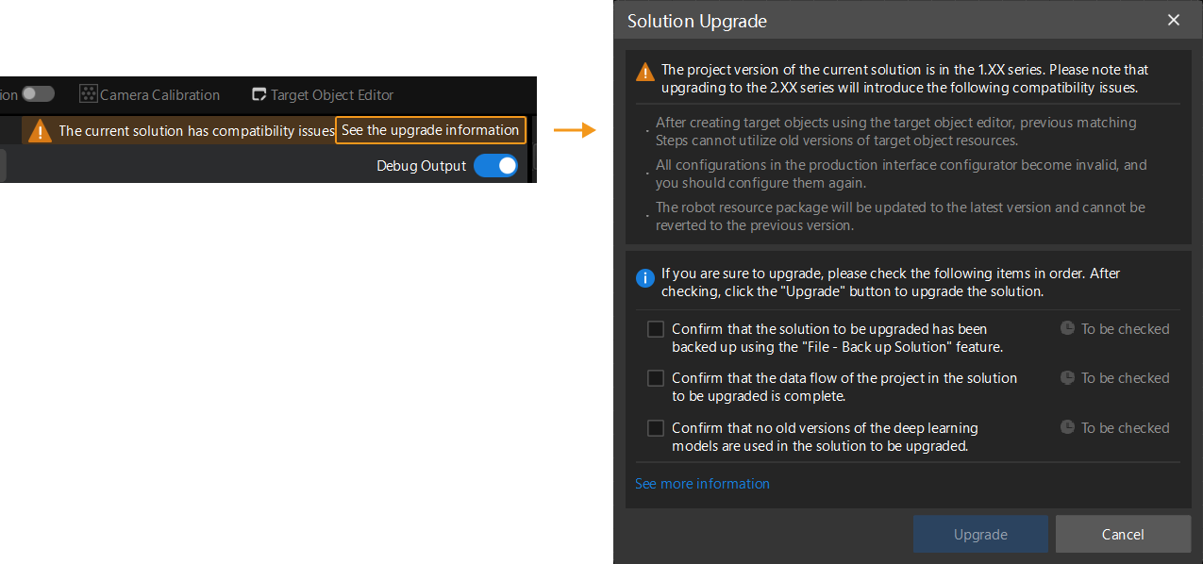This screenshot has width=1203, height=564.
Task: Check the data flow completeness confirmation checkbox
Action: (656, 377)
